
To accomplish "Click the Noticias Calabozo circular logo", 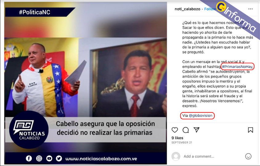I will (x=29, y=130).
